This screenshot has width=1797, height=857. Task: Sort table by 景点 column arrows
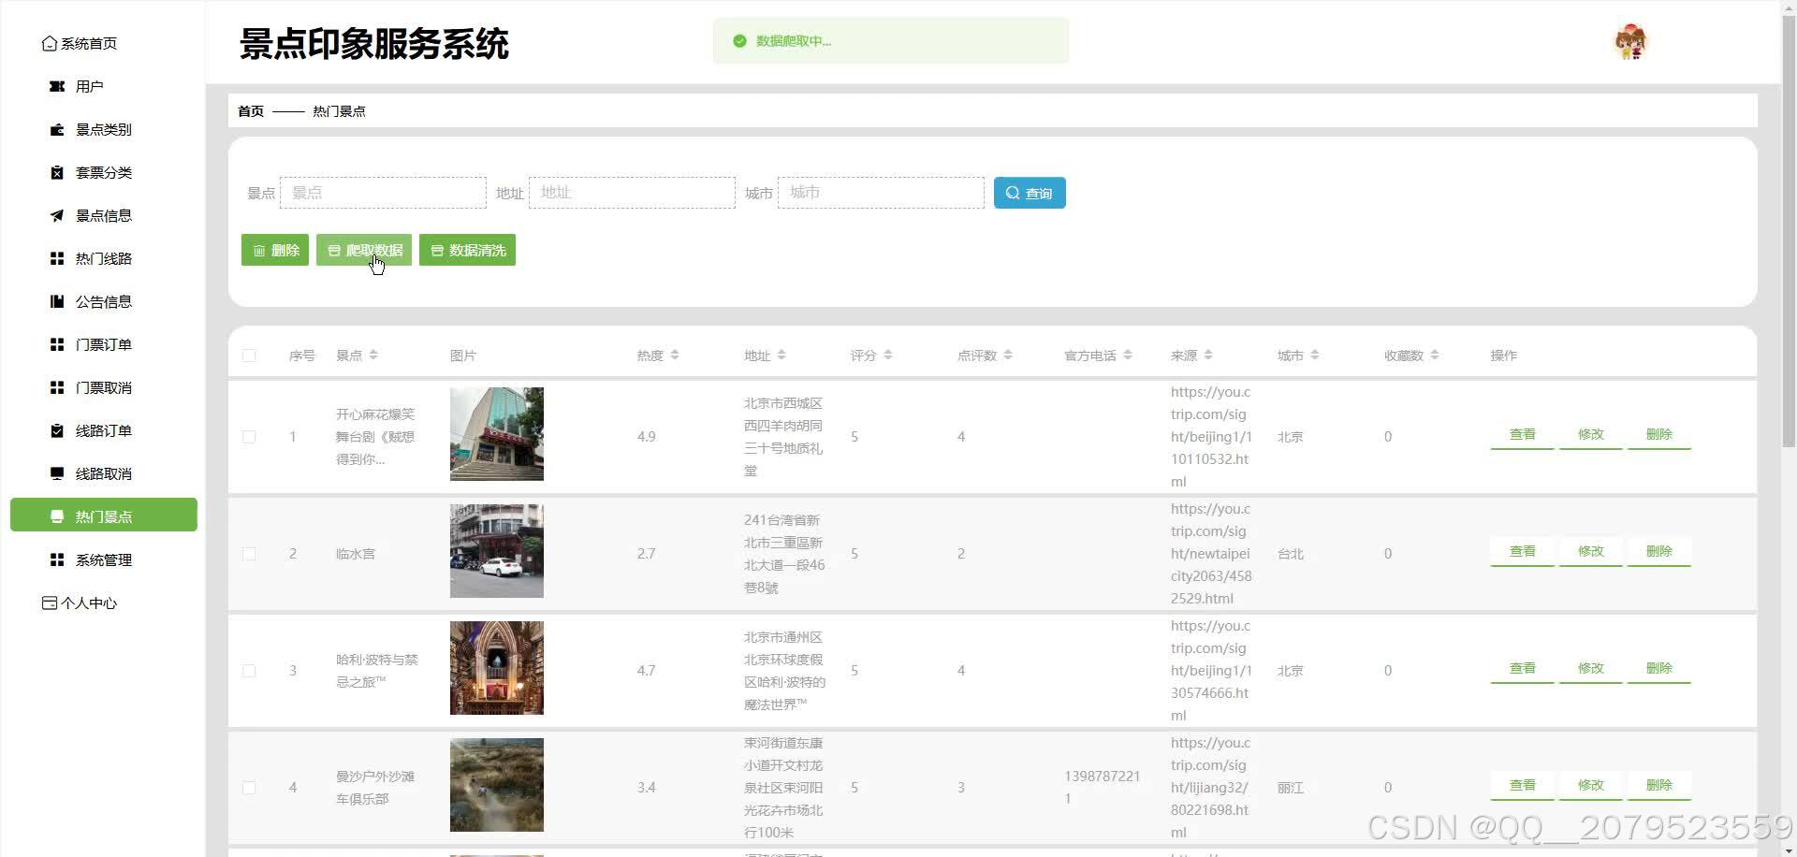[373, 356]
